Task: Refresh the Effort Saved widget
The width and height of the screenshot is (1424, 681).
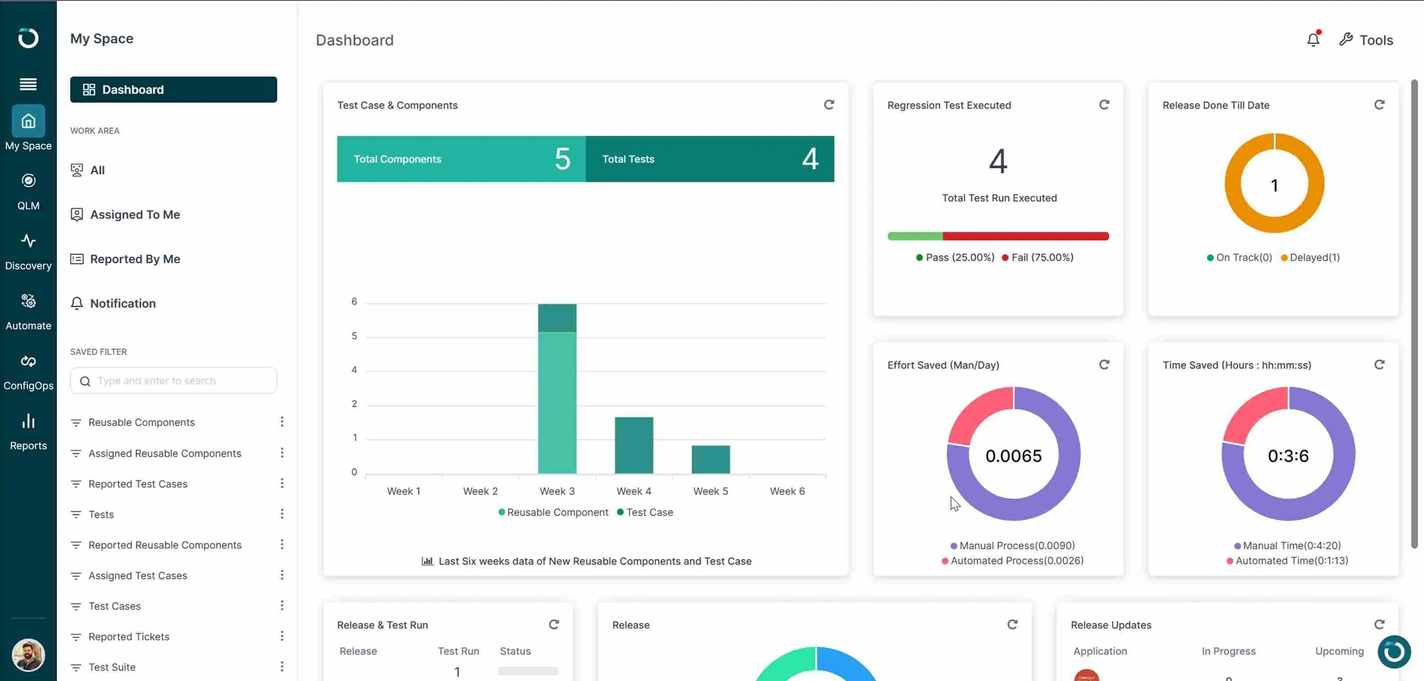Action: [x=1104, y=365]
